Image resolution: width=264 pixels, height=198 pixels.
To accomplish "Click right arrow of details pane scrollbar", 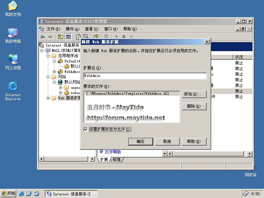I will 250,153.
